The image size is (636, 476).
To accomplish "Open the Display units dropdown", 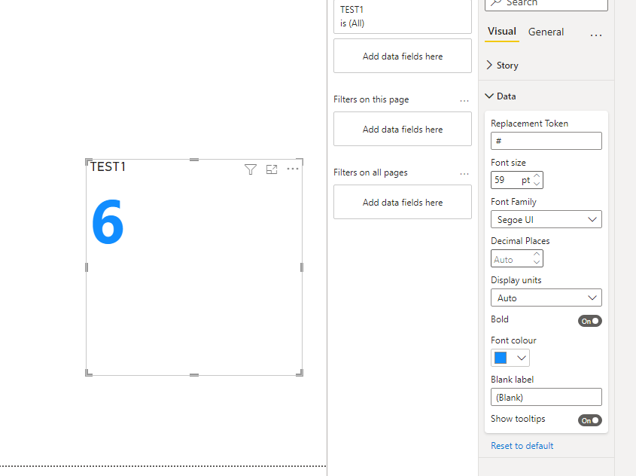I will tap(546, 297).
